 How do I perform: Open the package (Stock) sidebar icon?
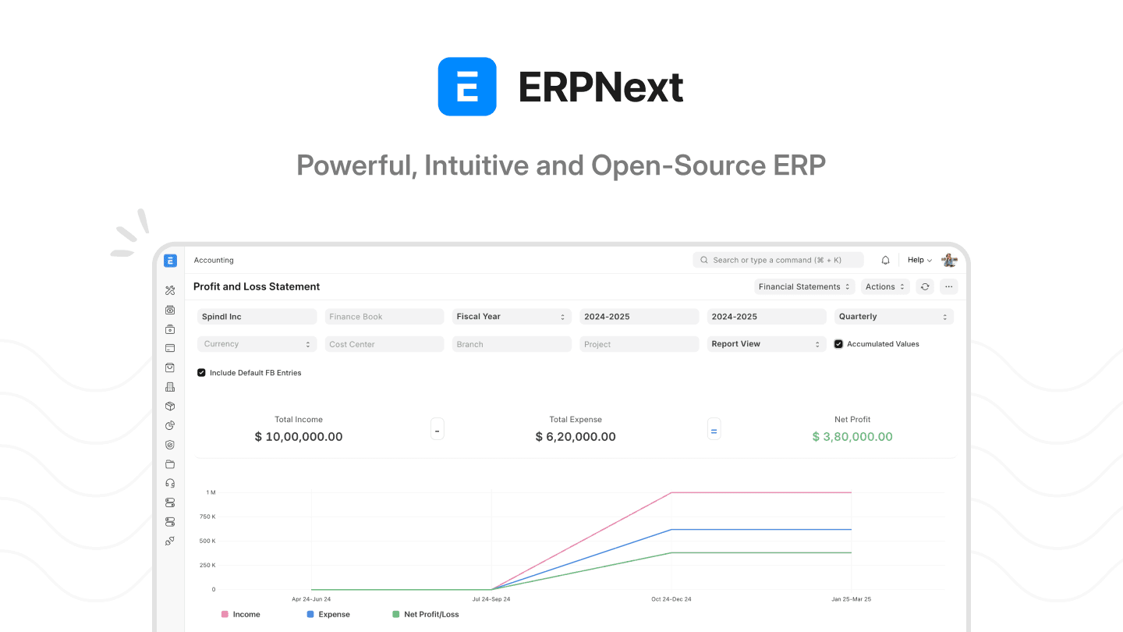[x=170, y=406]
